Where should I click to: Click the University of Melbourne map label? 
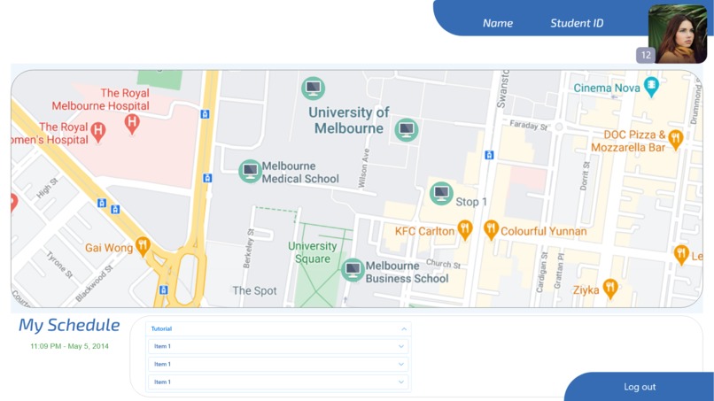349,120
